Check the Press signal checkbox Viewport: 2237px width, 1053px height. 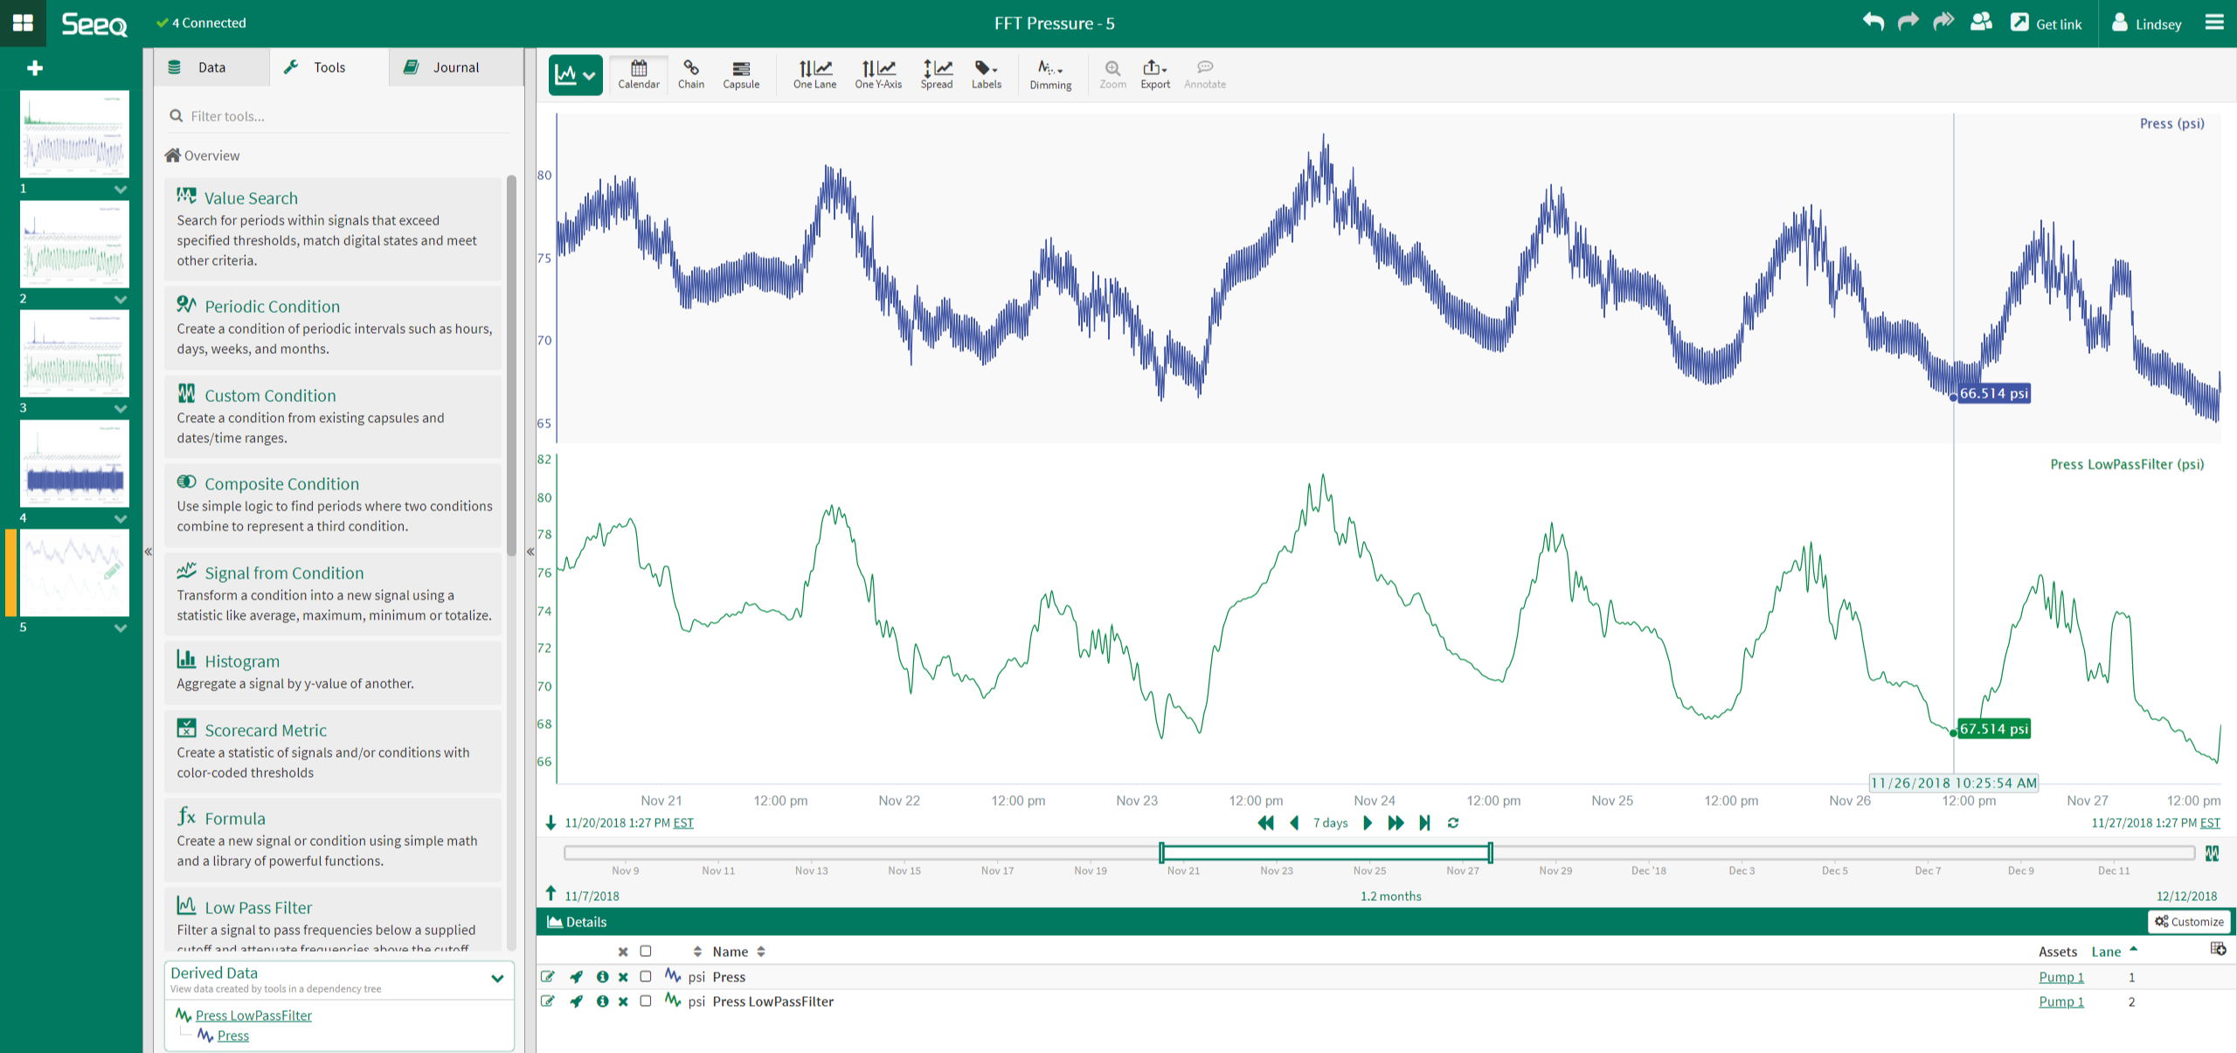646,977
